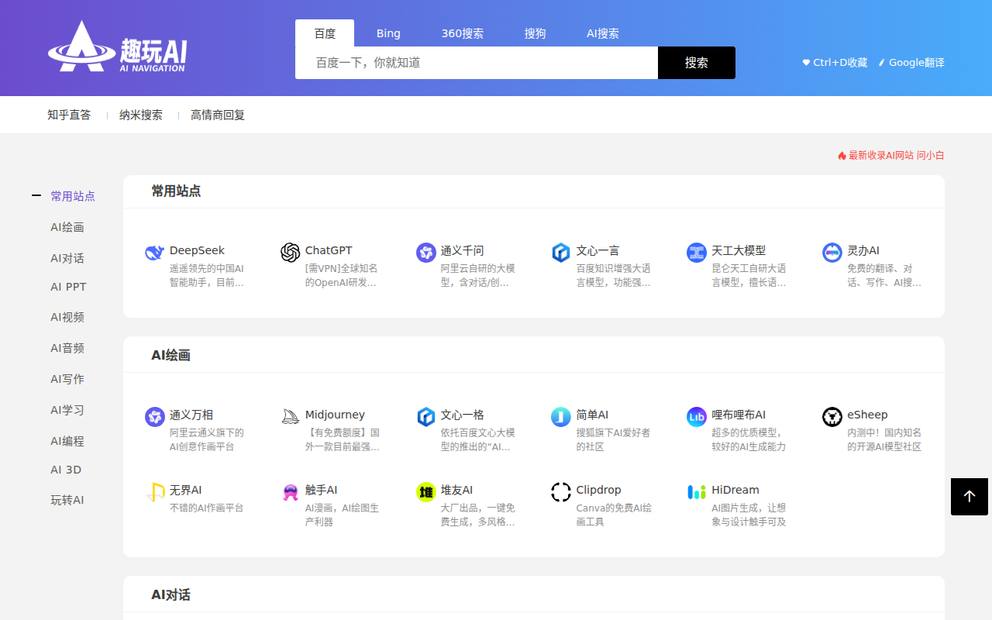992x620 pixels.
Task: Open the ChatGPT title link
Action: [x=329, y=250]
